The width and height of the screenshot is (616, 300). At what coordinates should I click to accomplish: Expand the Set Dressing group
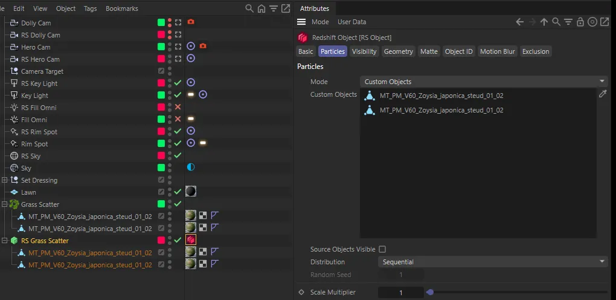(5, 180)
